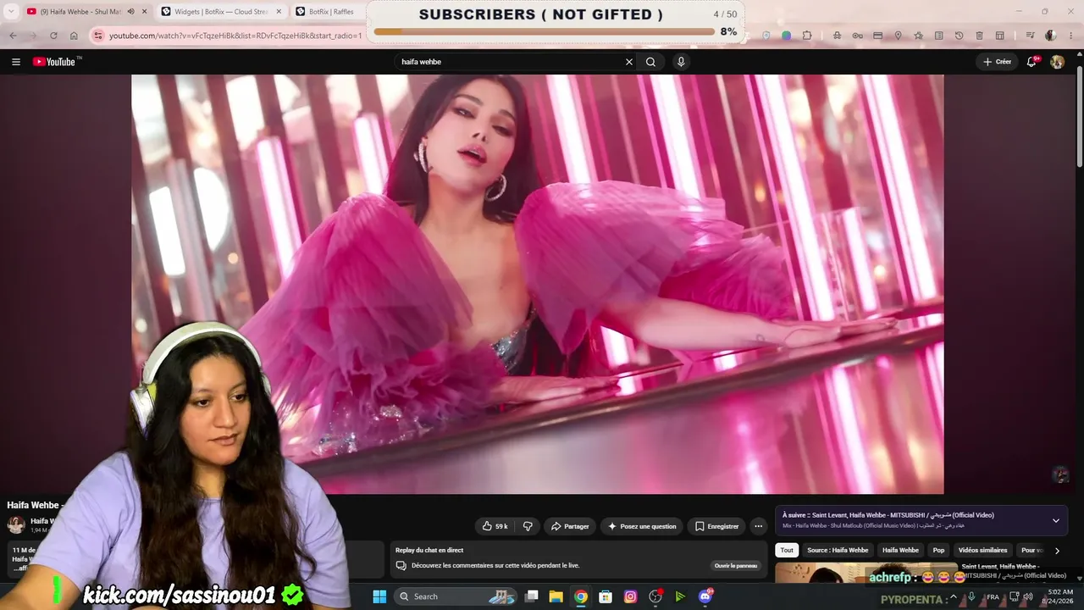The width and height of the screenshot is (1084, 610).
Task: Click the Créer button
Action: pos(997,62)
